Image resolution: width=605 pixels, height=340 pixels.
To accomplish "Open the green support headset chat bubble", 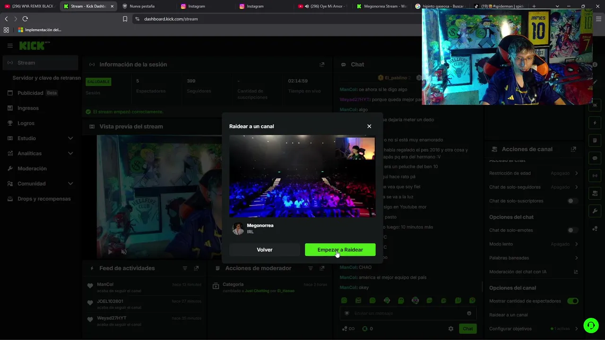I will [x=590, y=325].
